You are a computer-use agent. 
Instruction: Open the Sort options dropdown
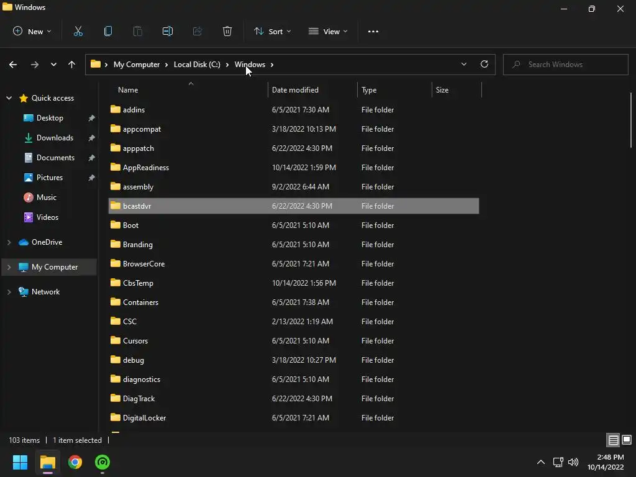click(272, 31)
